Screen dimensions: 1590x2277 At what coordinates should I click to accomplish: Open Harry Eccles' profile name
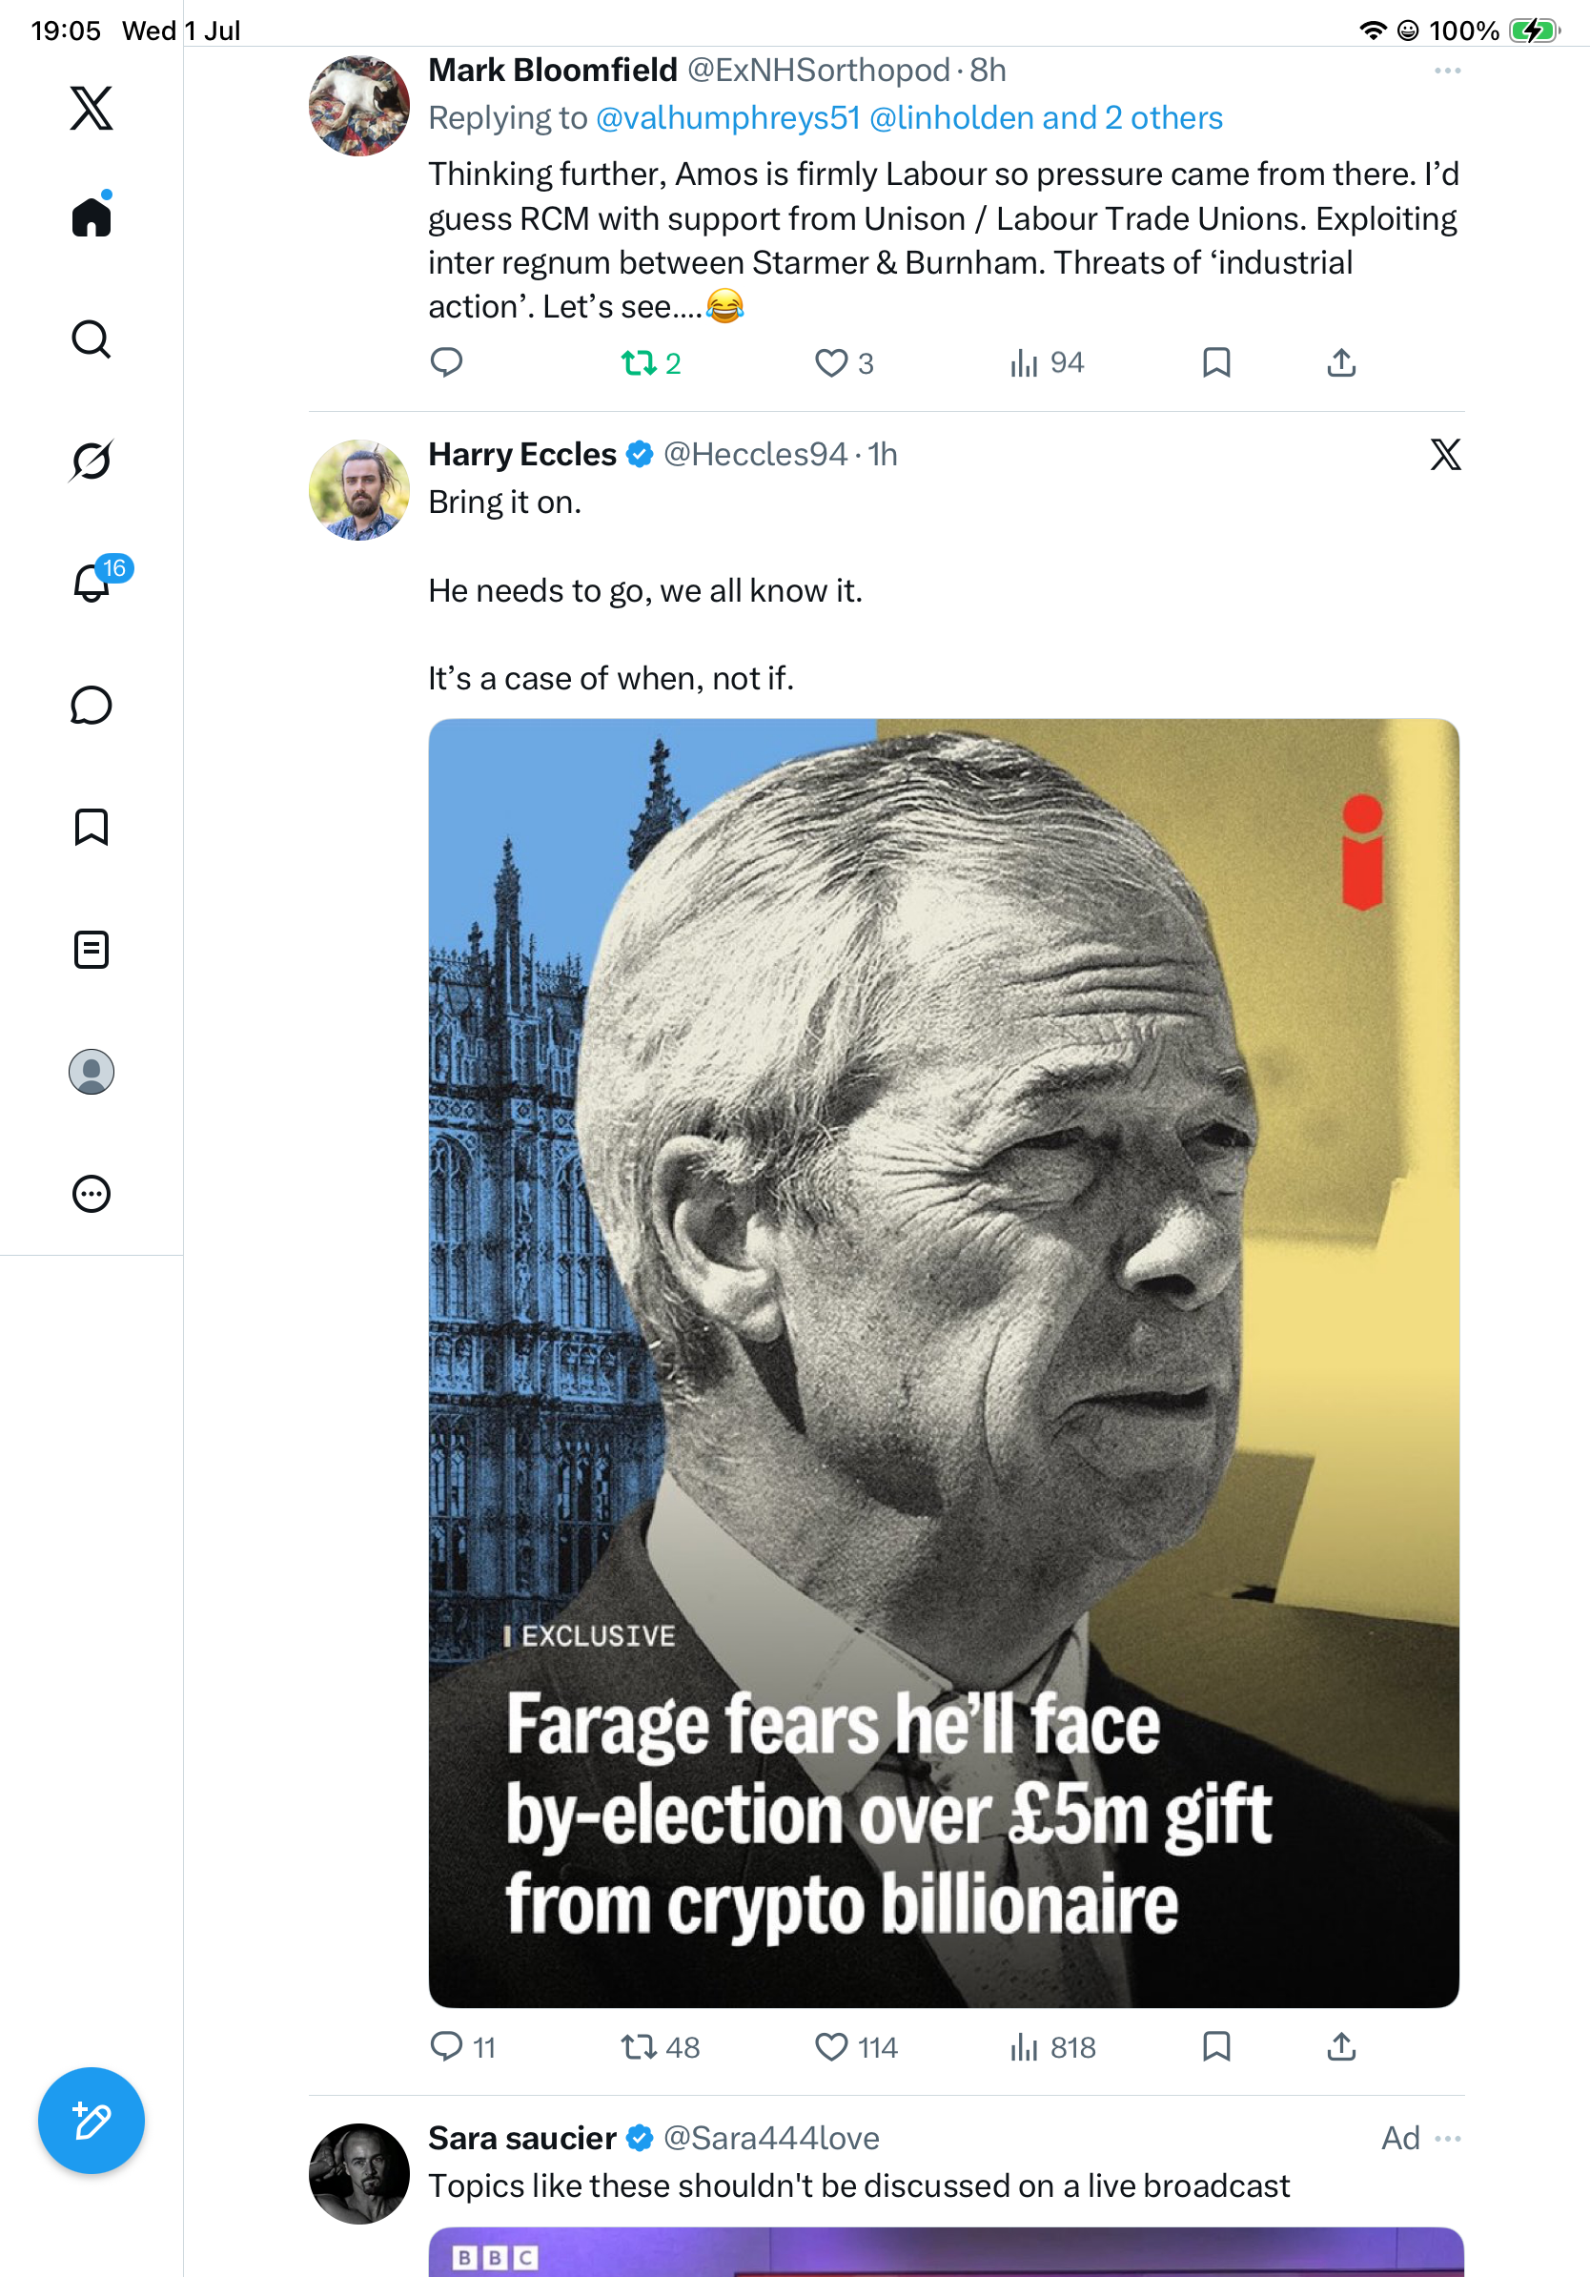(x=522, y=454)
